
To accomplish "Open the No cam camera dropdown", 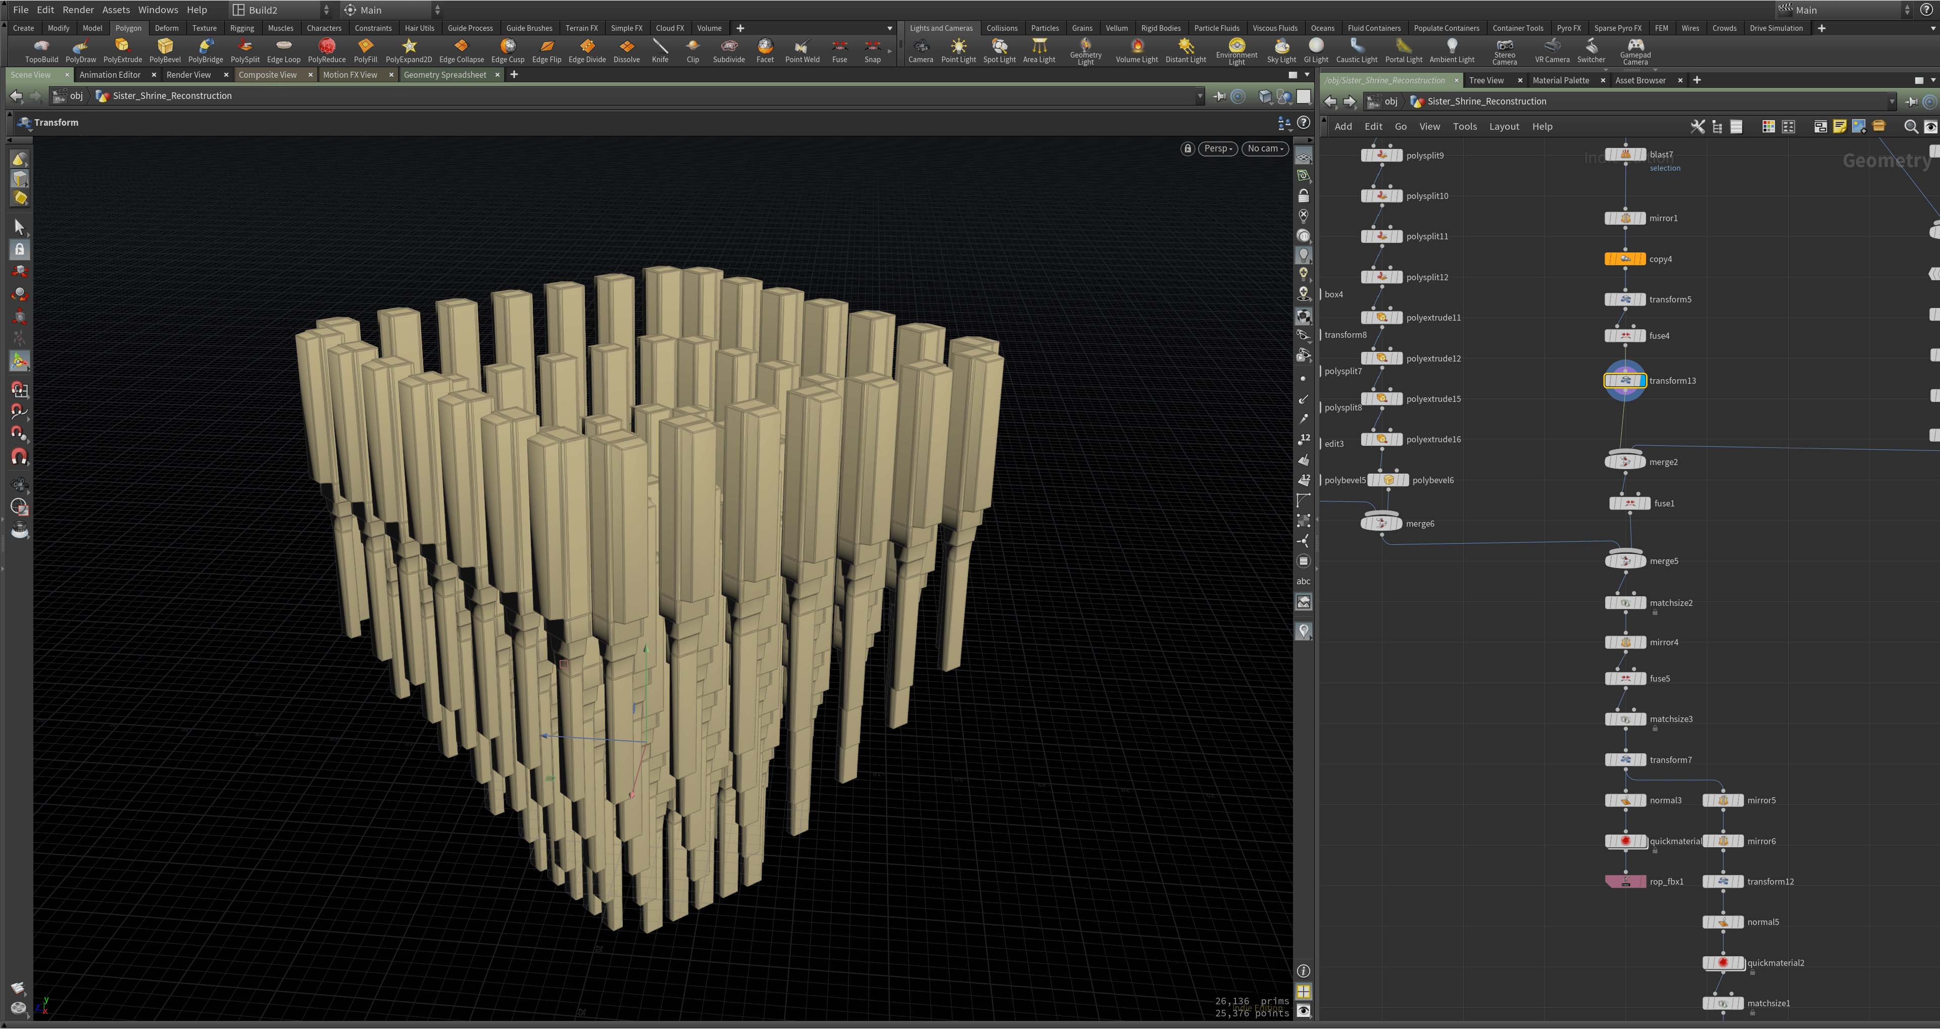I will [1265, 149].
